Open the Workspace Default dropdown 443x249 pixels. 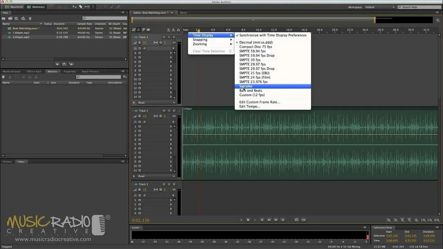(x=380, y=7)
